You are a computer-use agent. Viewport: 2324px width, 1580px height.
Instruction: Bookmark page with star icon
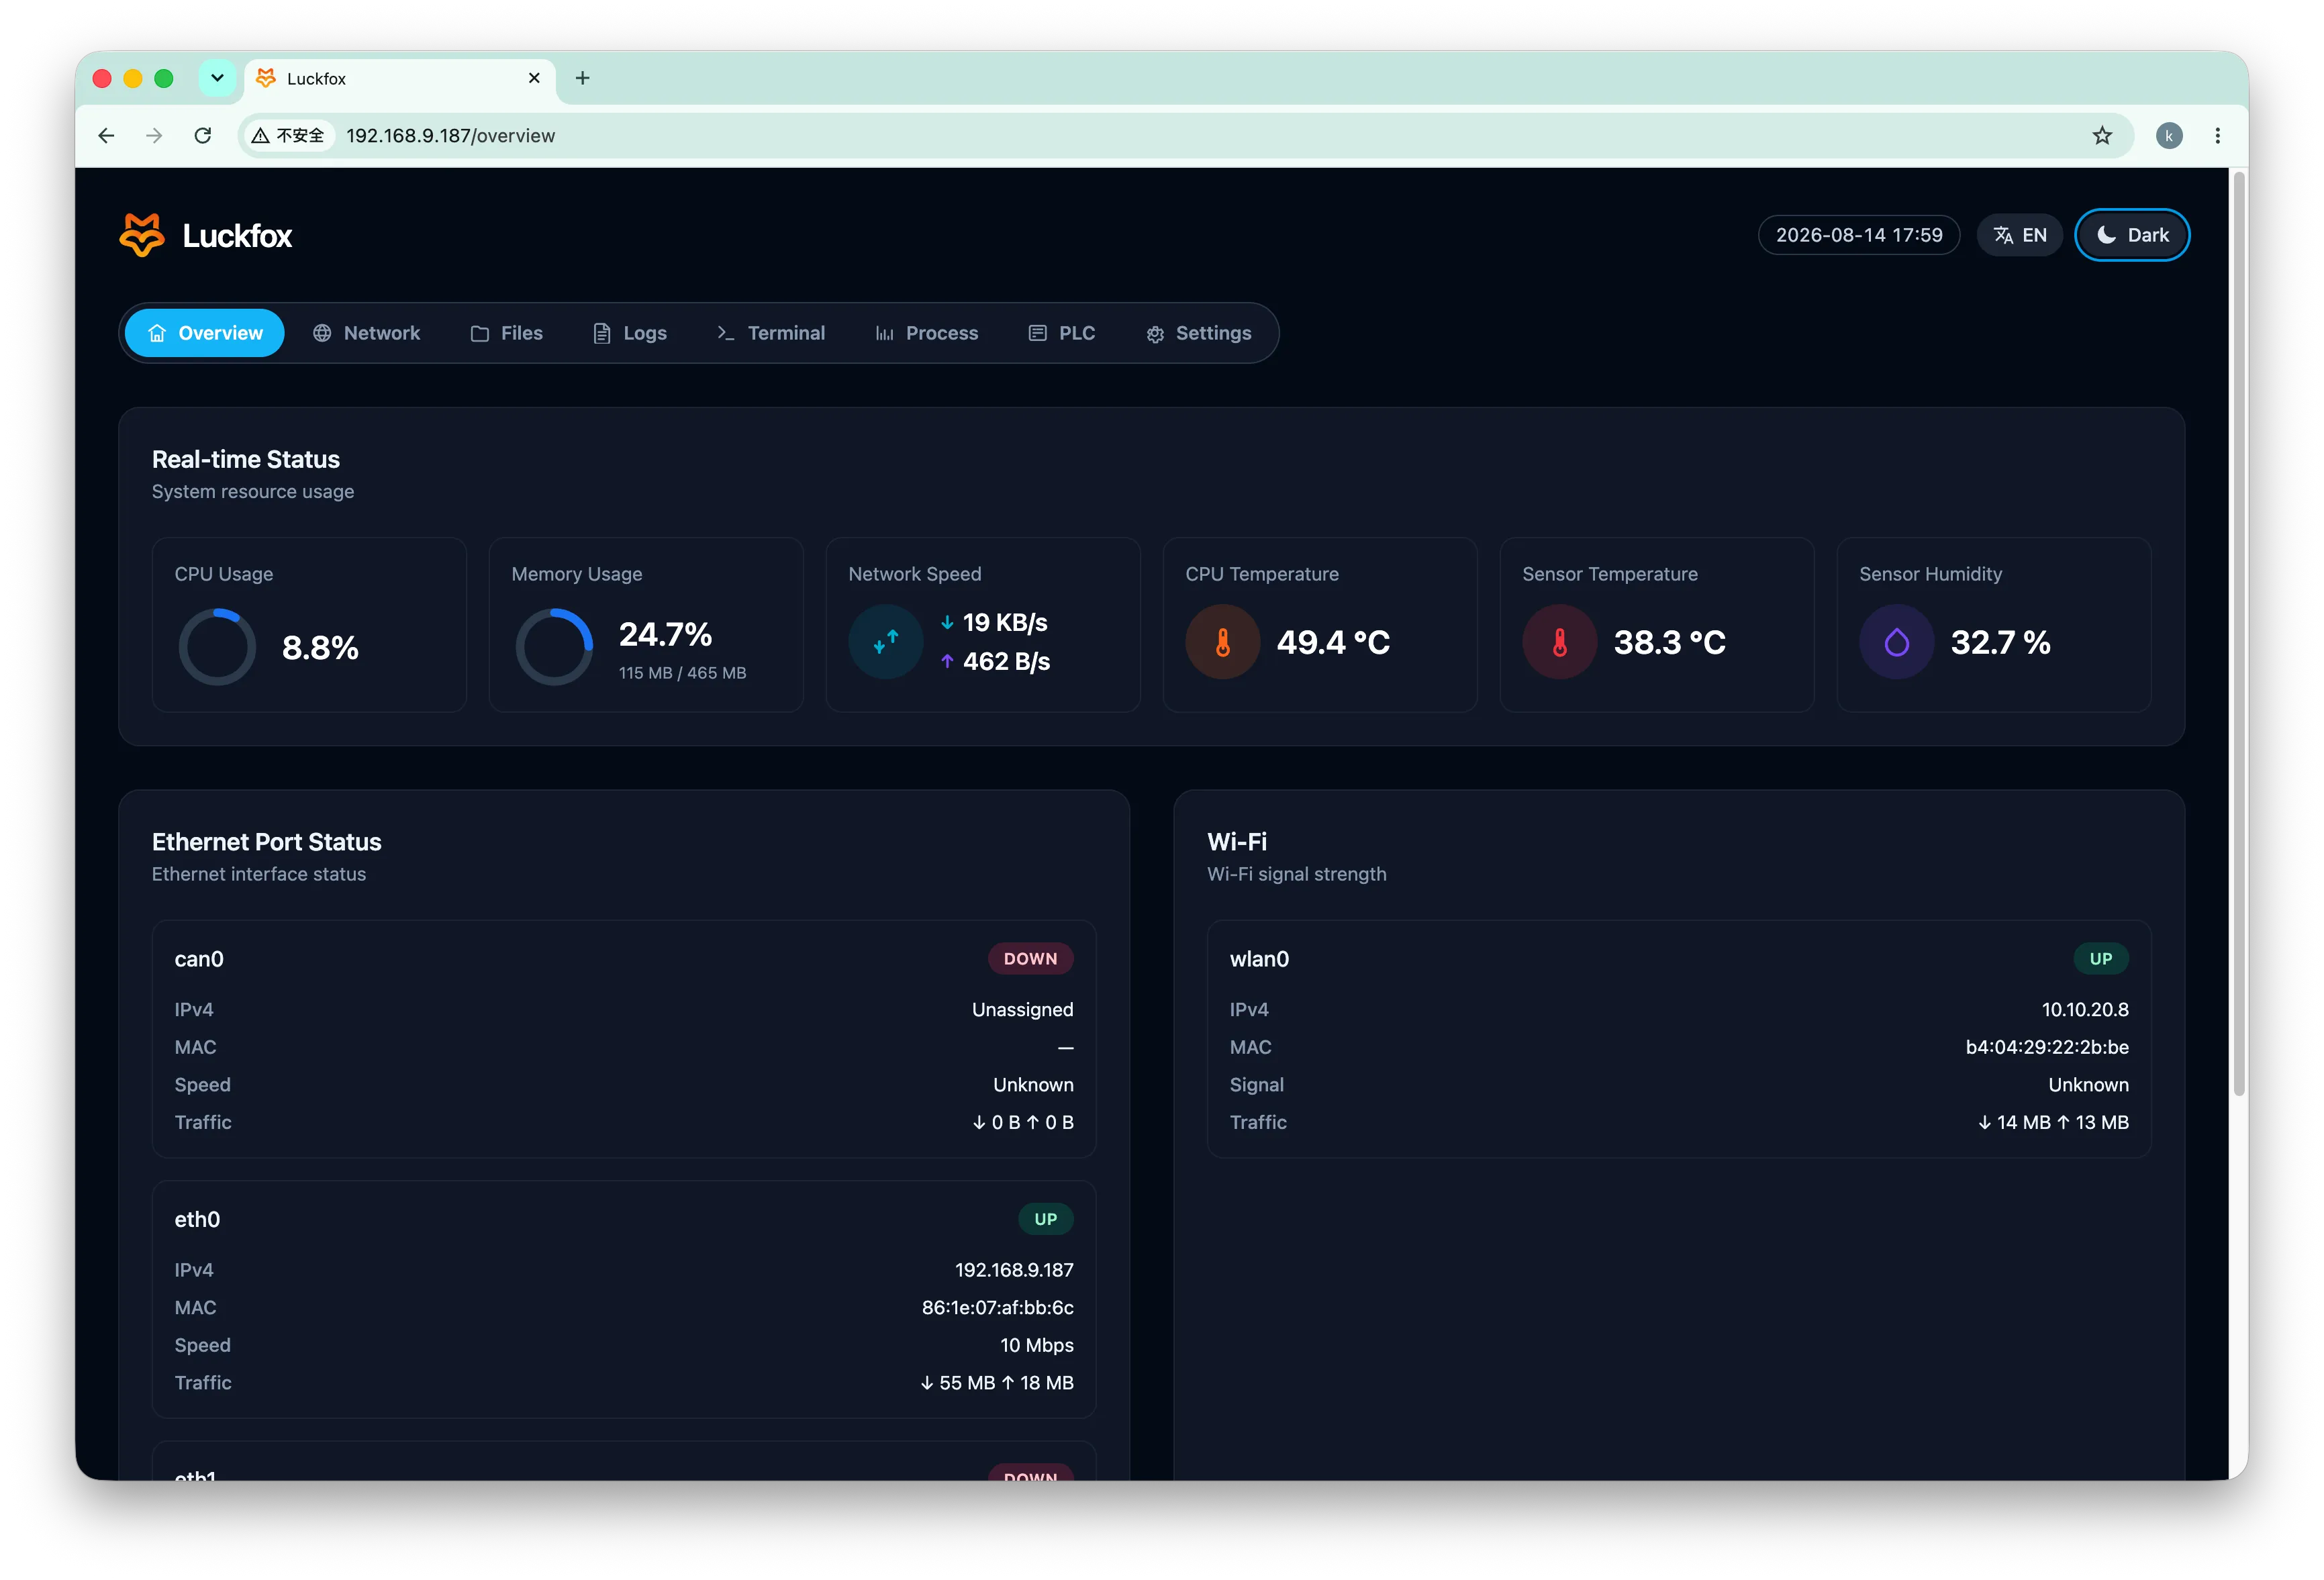tap(2102, 135)
